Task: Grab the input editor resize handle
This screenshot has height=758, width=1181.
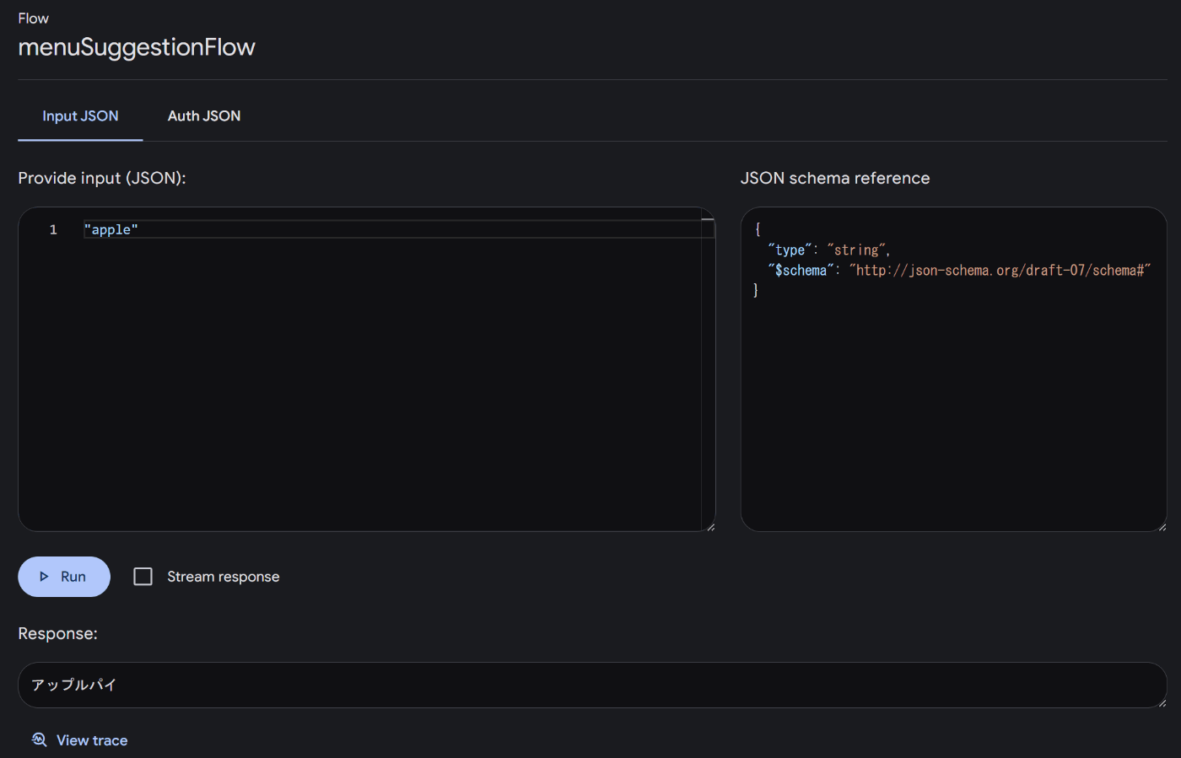Action: tap(710, 527)
